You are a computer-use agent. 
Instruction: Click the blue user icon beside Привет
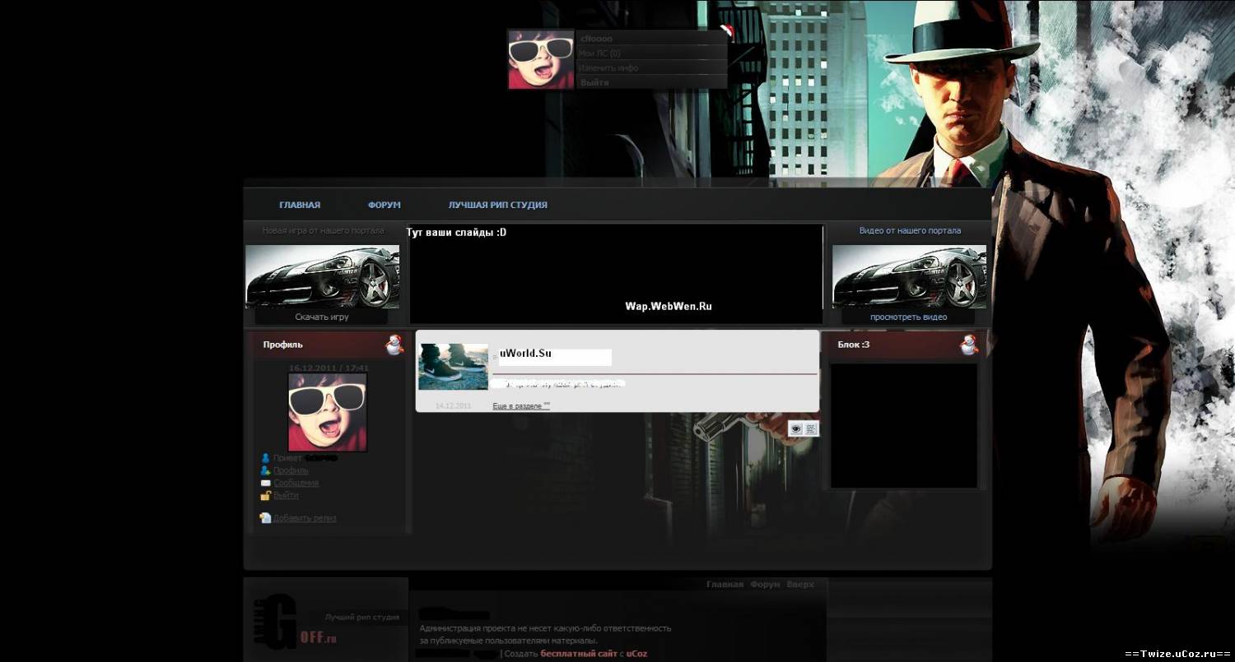(x=265, y=458)
